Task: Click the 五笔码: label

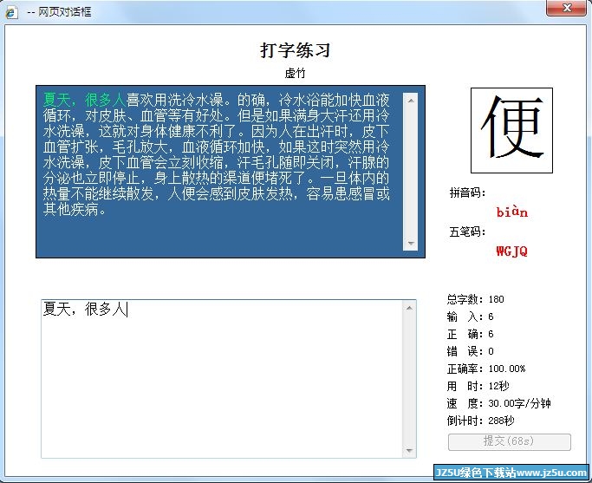Action: click(x=467, y=232)
